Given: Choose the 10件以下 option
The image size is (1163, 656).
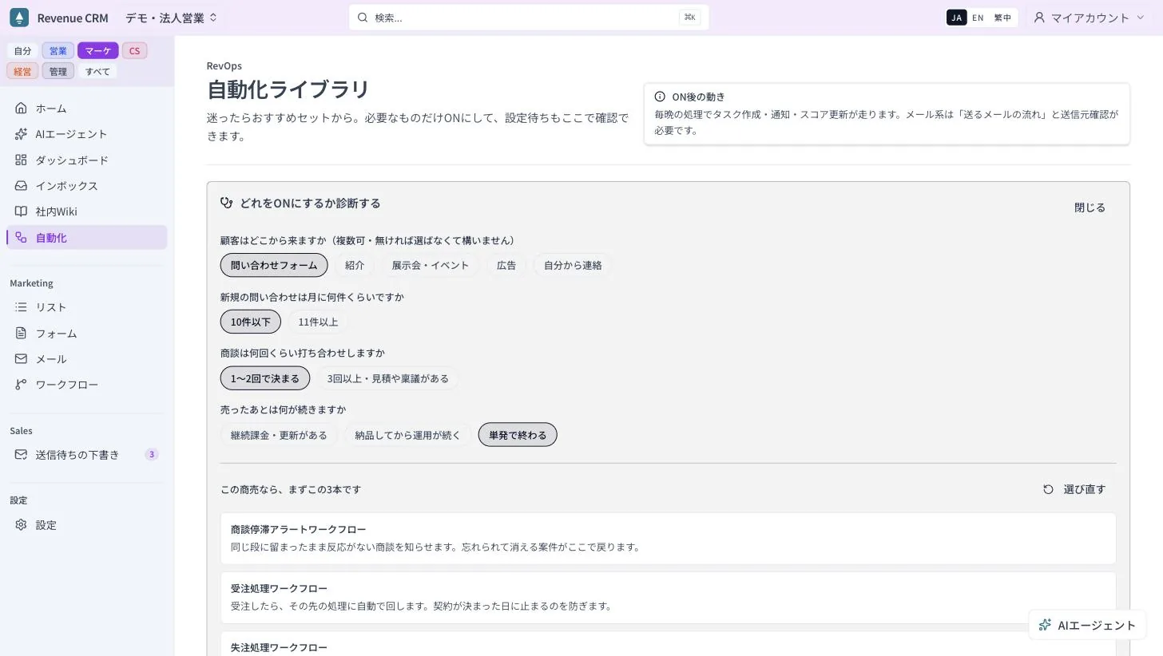Looking at the screenshot, I should pos(251,322).
